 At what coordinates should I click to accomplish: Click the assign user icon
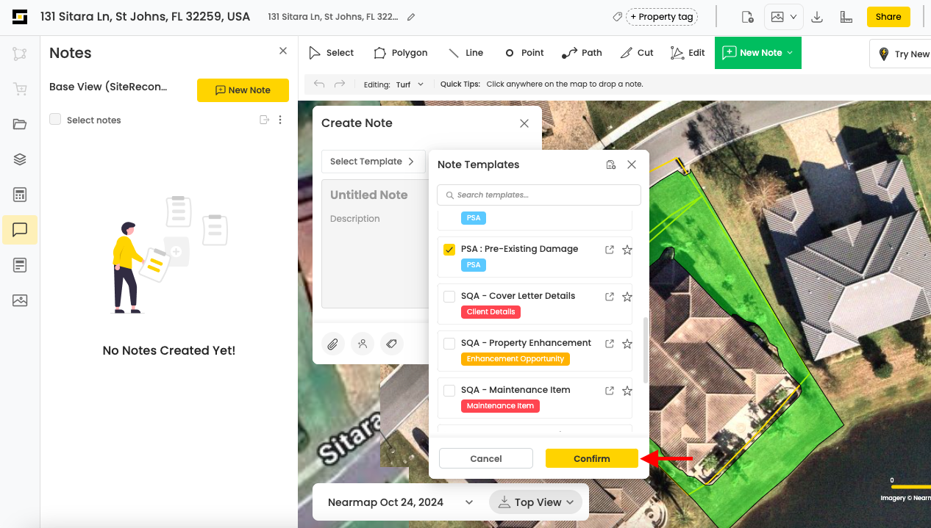click(363, 343)
